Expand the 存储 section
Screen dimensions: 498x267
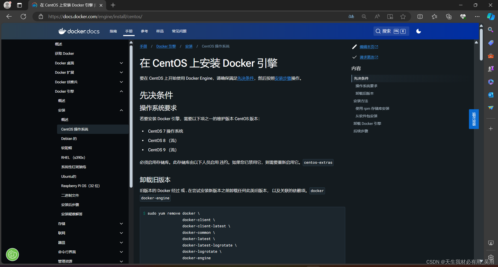(x=121, y=224)
